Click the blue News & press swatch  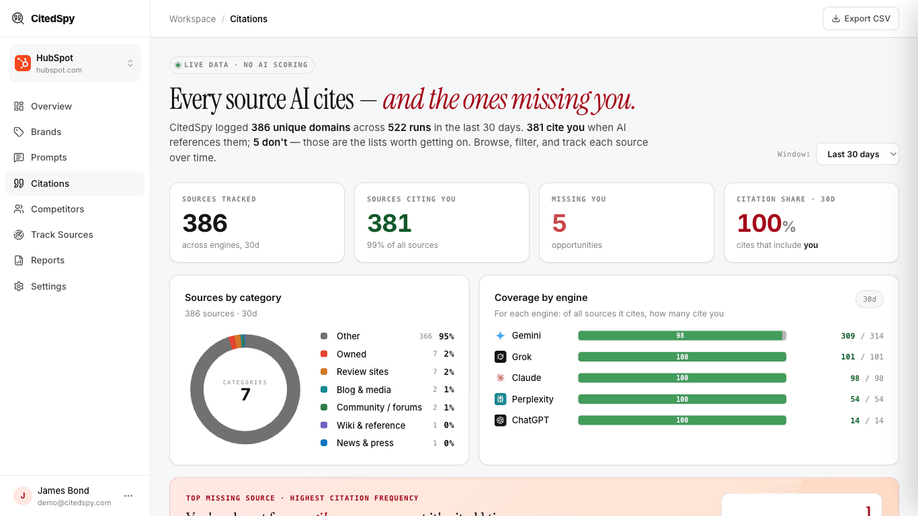[324, 443]
